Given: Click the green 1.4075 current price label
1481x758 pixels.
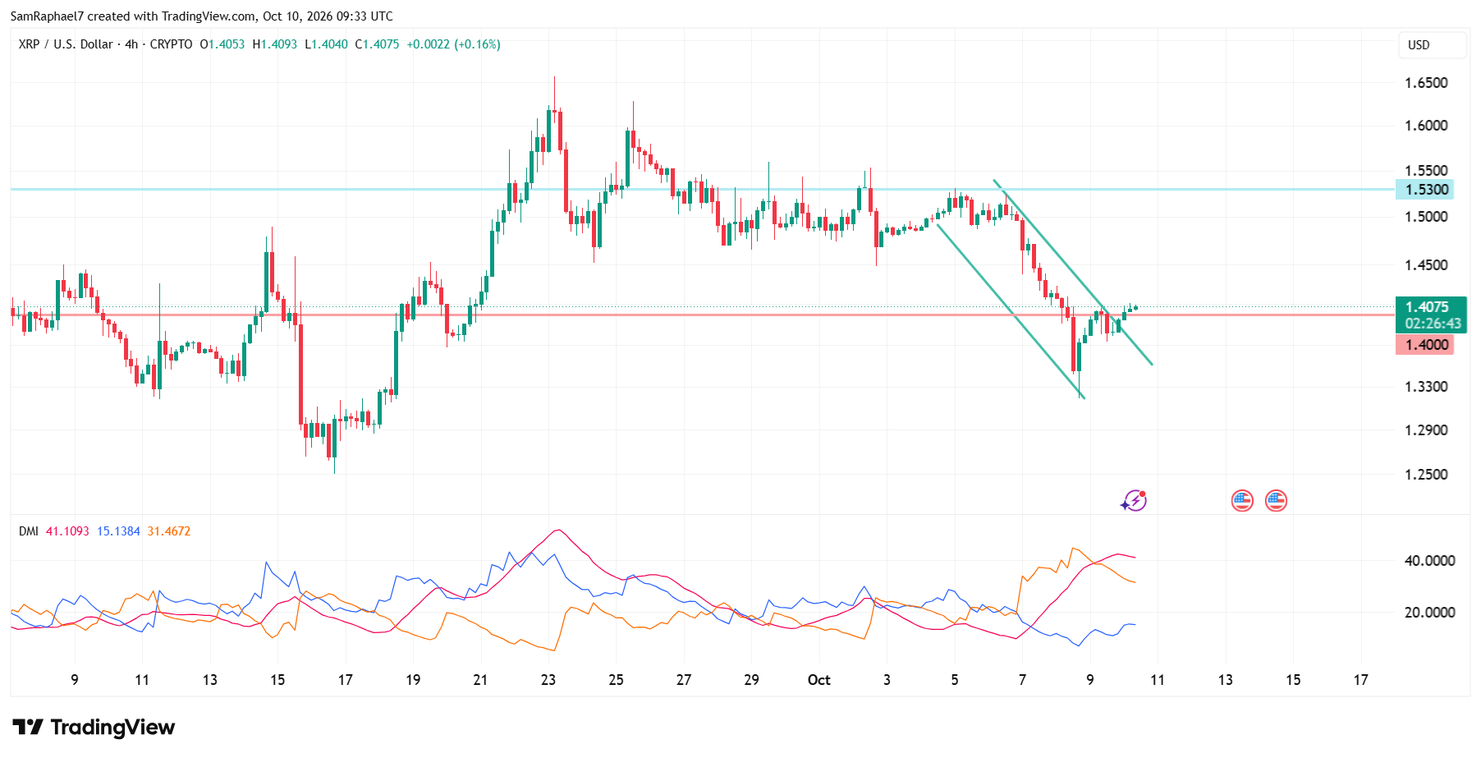Looking at the screenshot, I should click(x=1431, y=307).
